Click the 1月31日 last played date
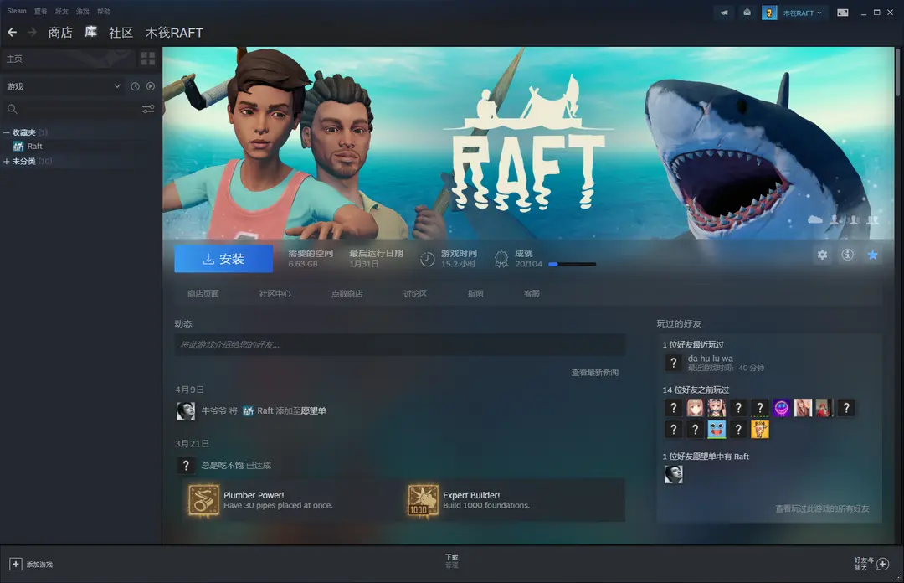 (x=364, y=264)
